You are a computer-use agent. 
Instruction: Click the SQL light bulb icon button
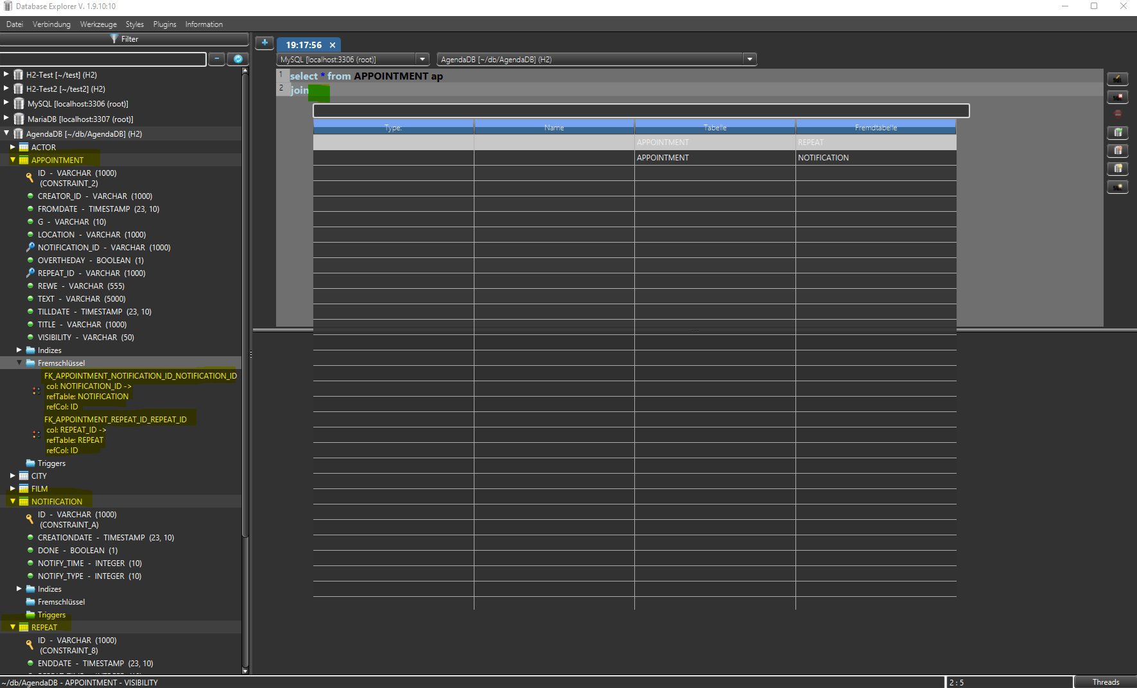1118,187
